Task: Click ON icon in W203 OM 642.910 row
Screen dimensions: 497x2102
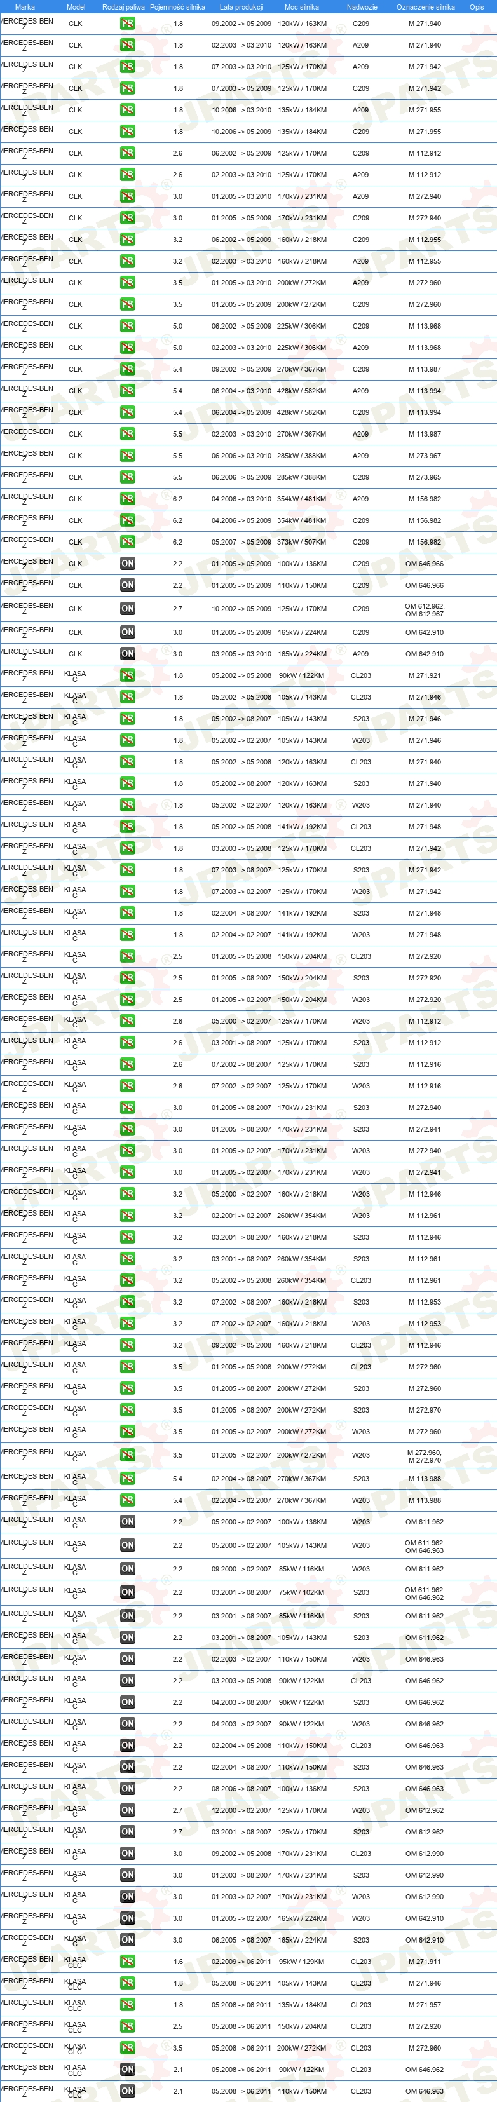Action: pyautogui.click(x=127, y=1918)
